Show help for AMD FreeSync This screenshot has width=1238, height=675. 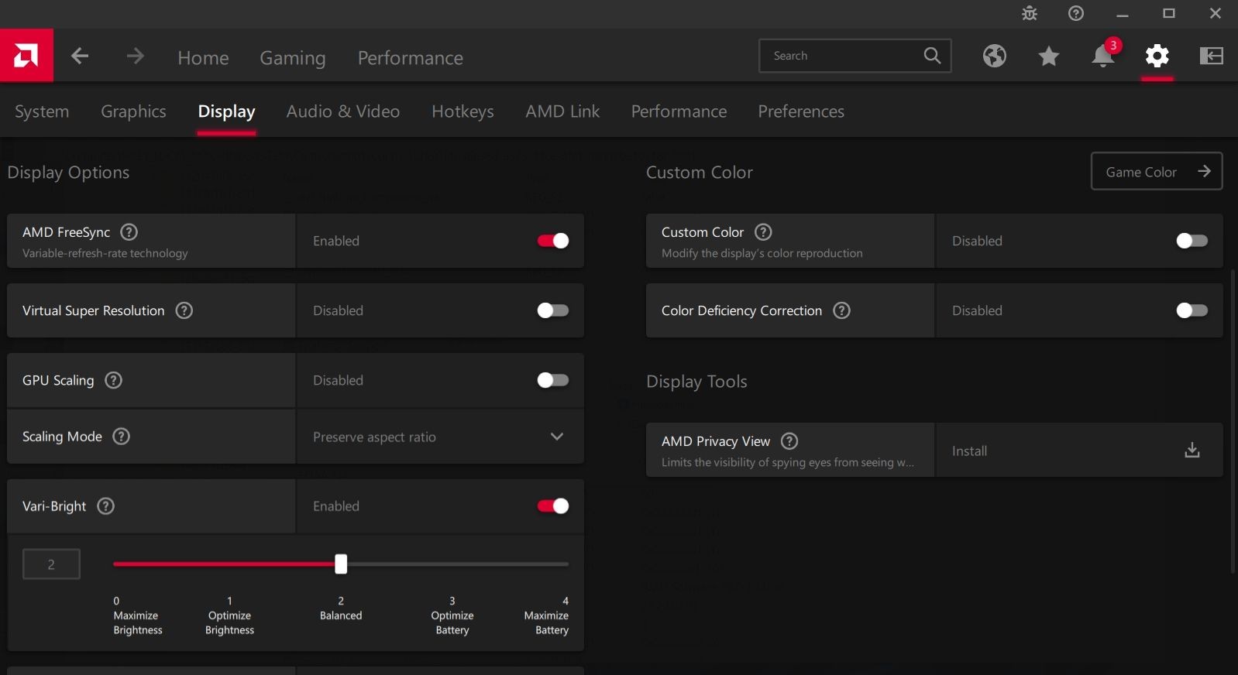[x=129, y=232]
